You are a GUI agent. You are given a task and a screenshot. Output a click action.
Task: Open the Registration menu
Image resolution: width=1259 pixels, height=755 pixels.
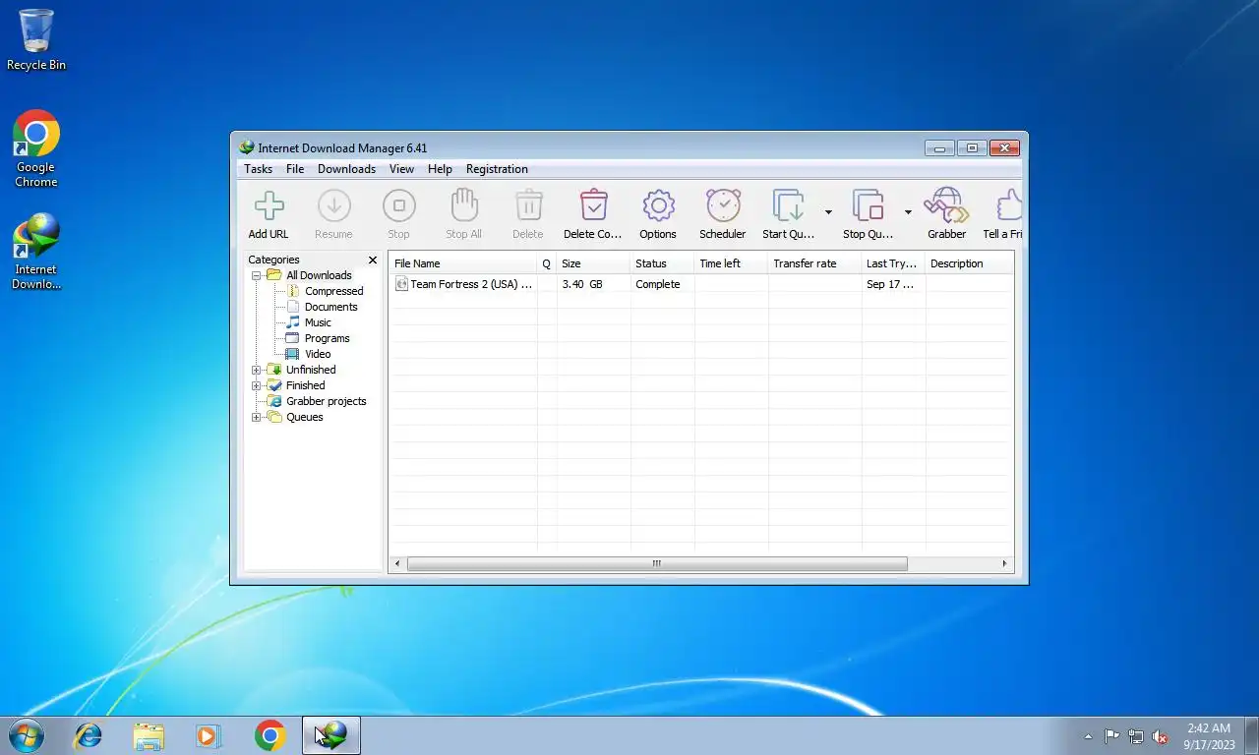(497, 169)
